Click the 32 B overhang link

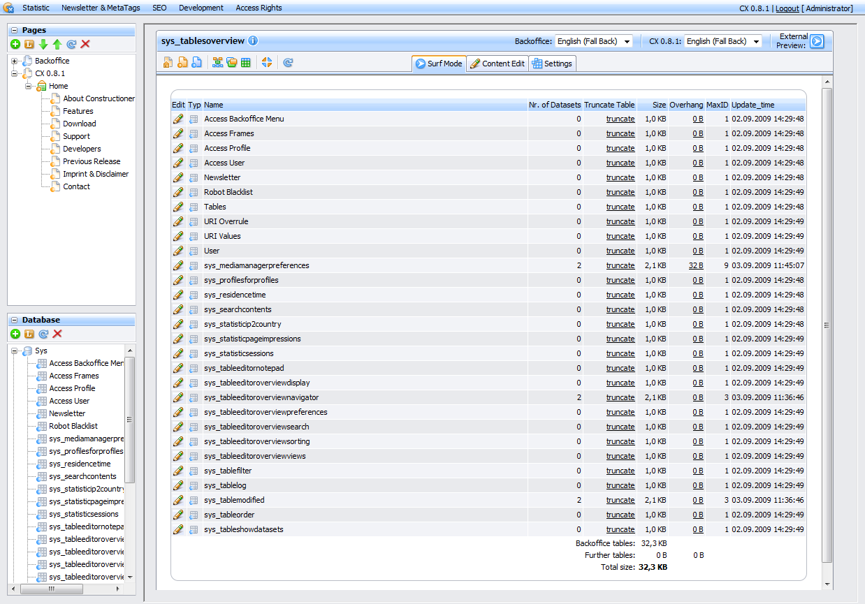696,265
